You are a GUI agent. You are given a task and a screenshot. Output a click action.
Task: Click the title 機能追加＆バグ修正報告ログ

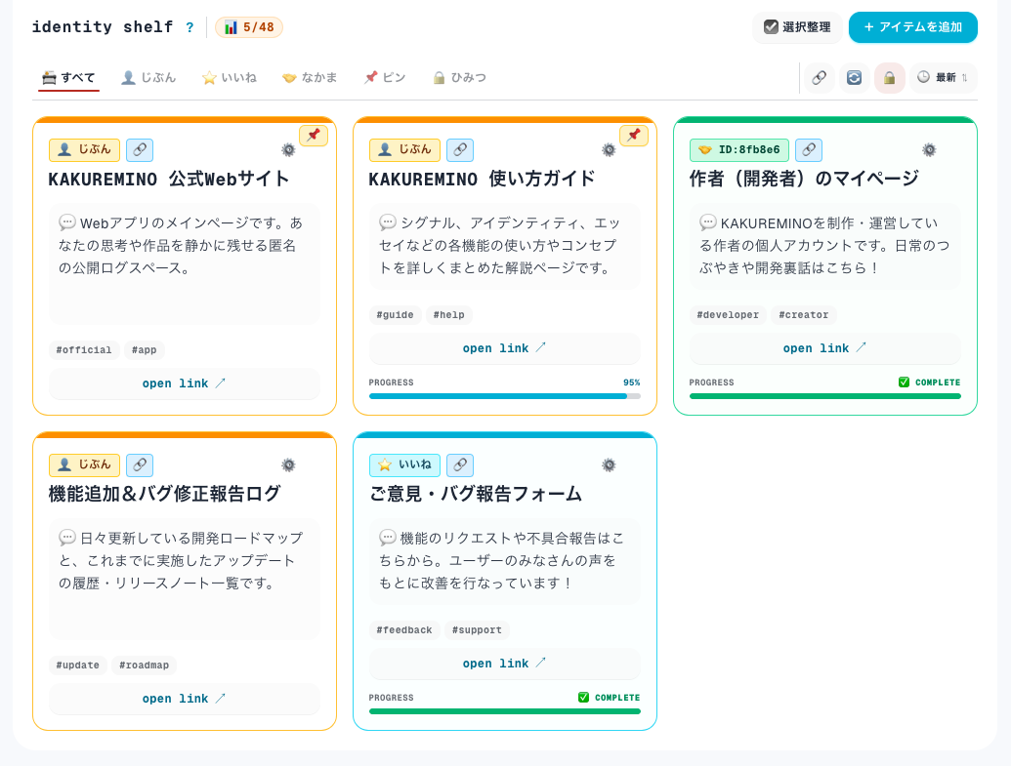click(x=164, y=494)
